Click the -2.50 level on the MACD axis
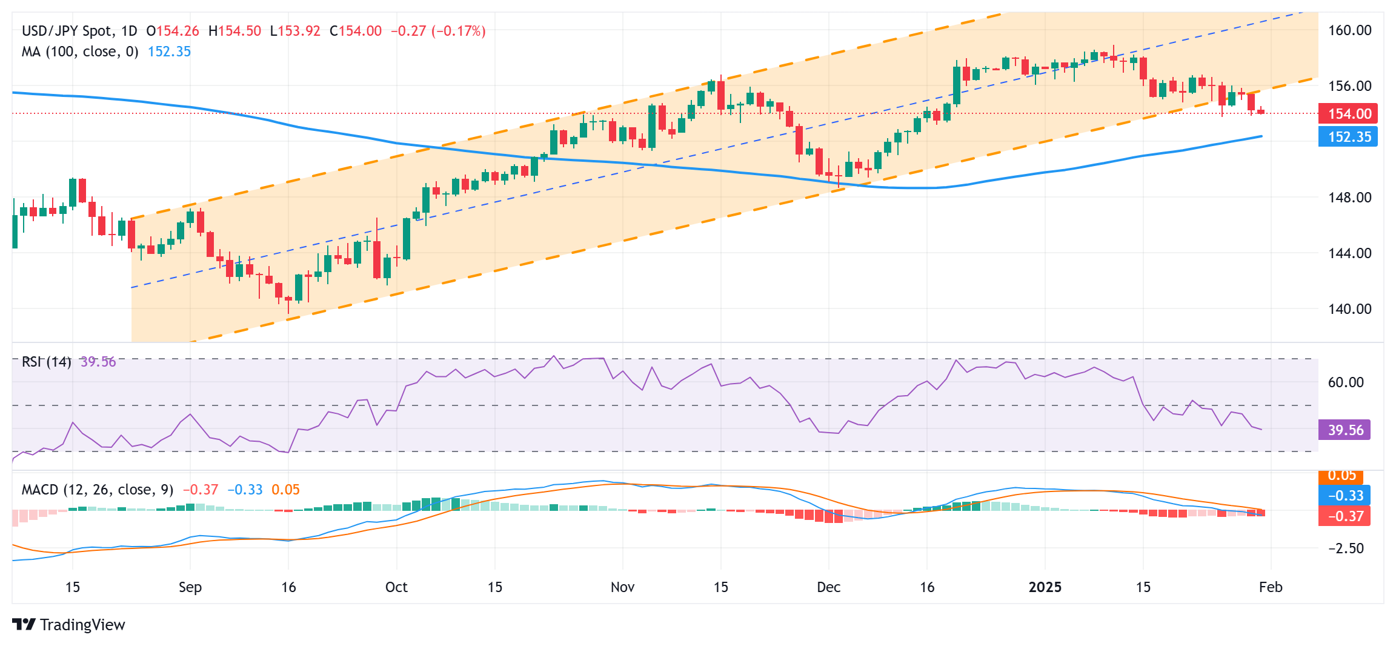The image size is (1396, 646). [1346, 548]
